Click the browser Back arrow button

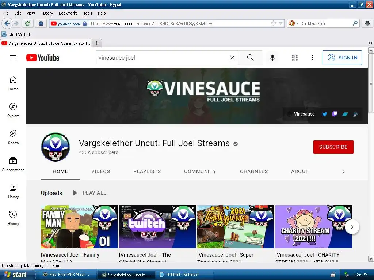coord(7,23)
